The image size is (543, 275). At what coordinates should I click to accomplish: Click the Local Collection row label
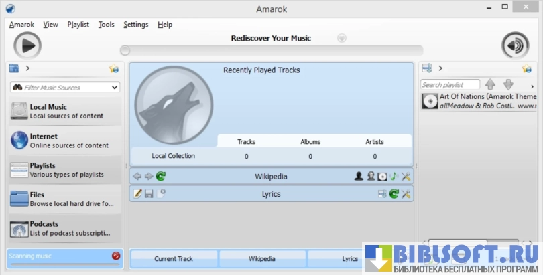click(173, 156)
